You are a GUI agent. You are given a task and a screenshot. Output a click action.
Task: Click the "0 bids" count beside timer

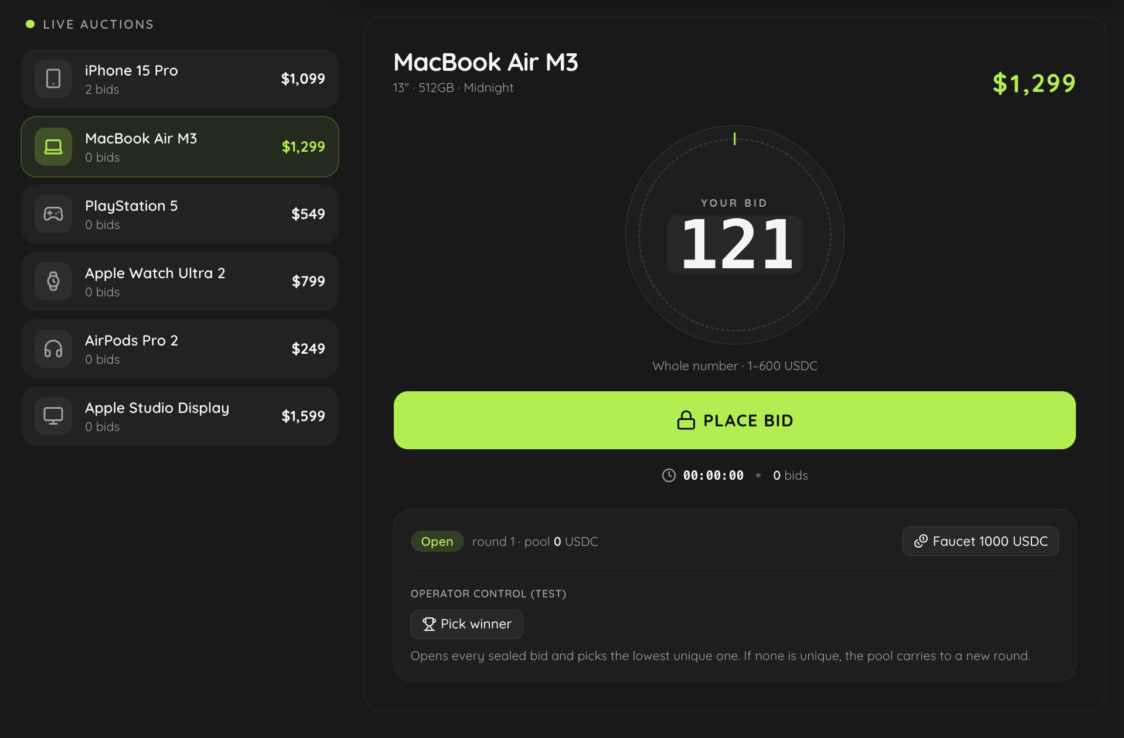[x=790, y=475]
